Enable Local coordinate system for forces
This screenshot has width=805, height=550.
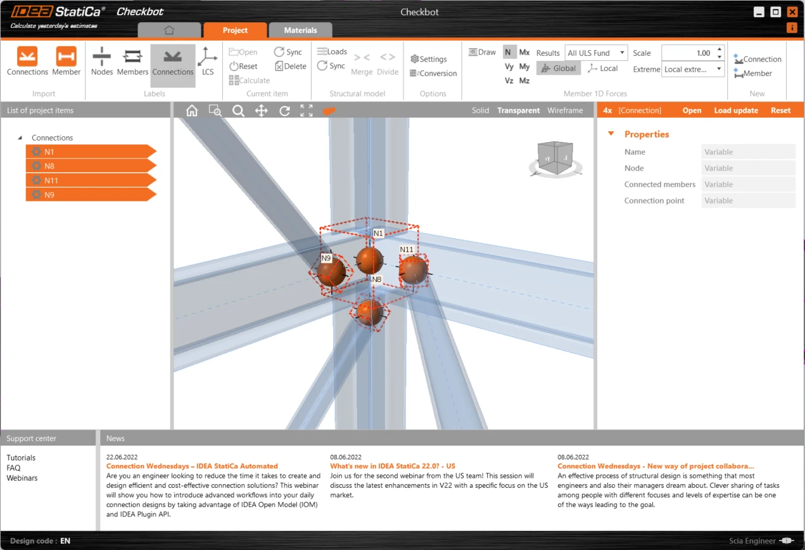pos(602,68)
